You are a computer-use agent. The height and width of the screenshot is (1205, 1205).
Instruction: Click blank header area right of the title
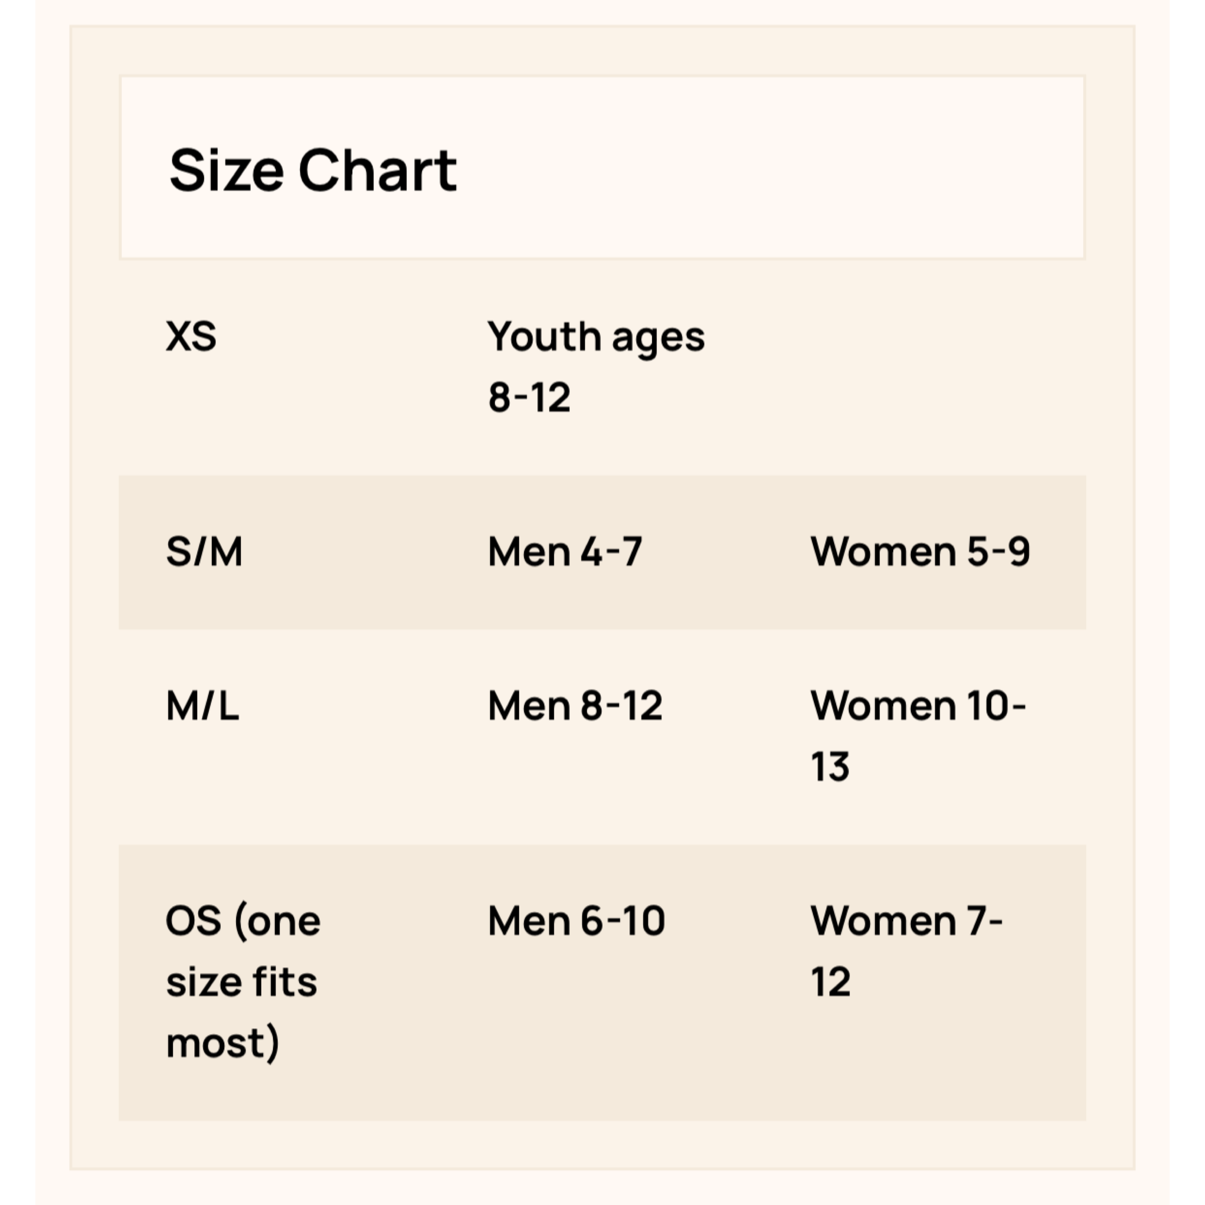coord(780,168)
